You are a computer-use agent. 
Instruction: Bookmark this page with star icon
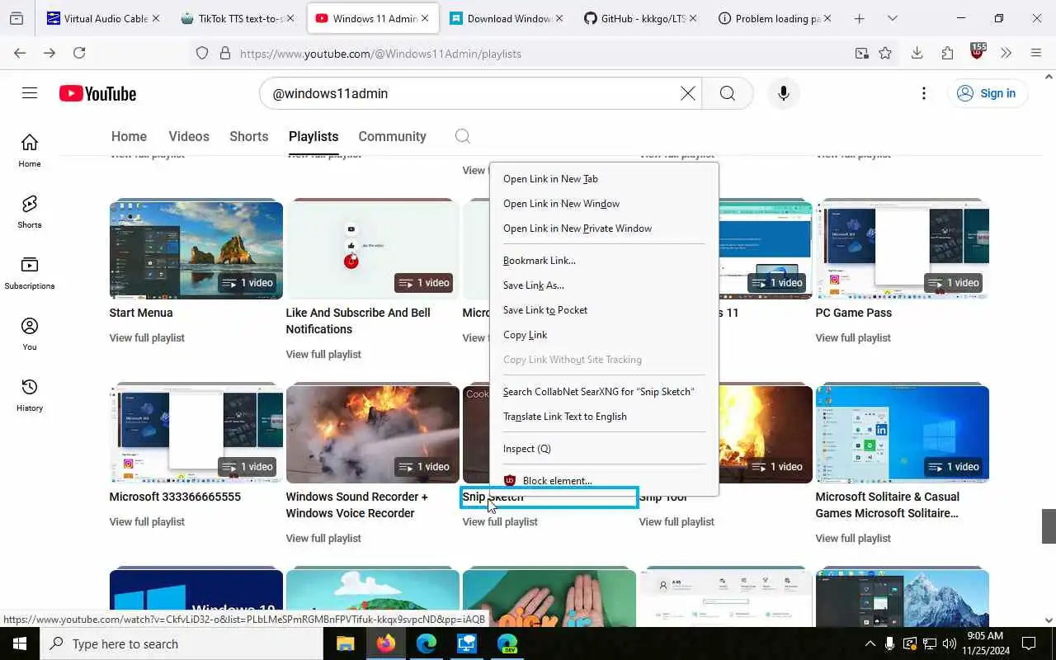[885, 53]
